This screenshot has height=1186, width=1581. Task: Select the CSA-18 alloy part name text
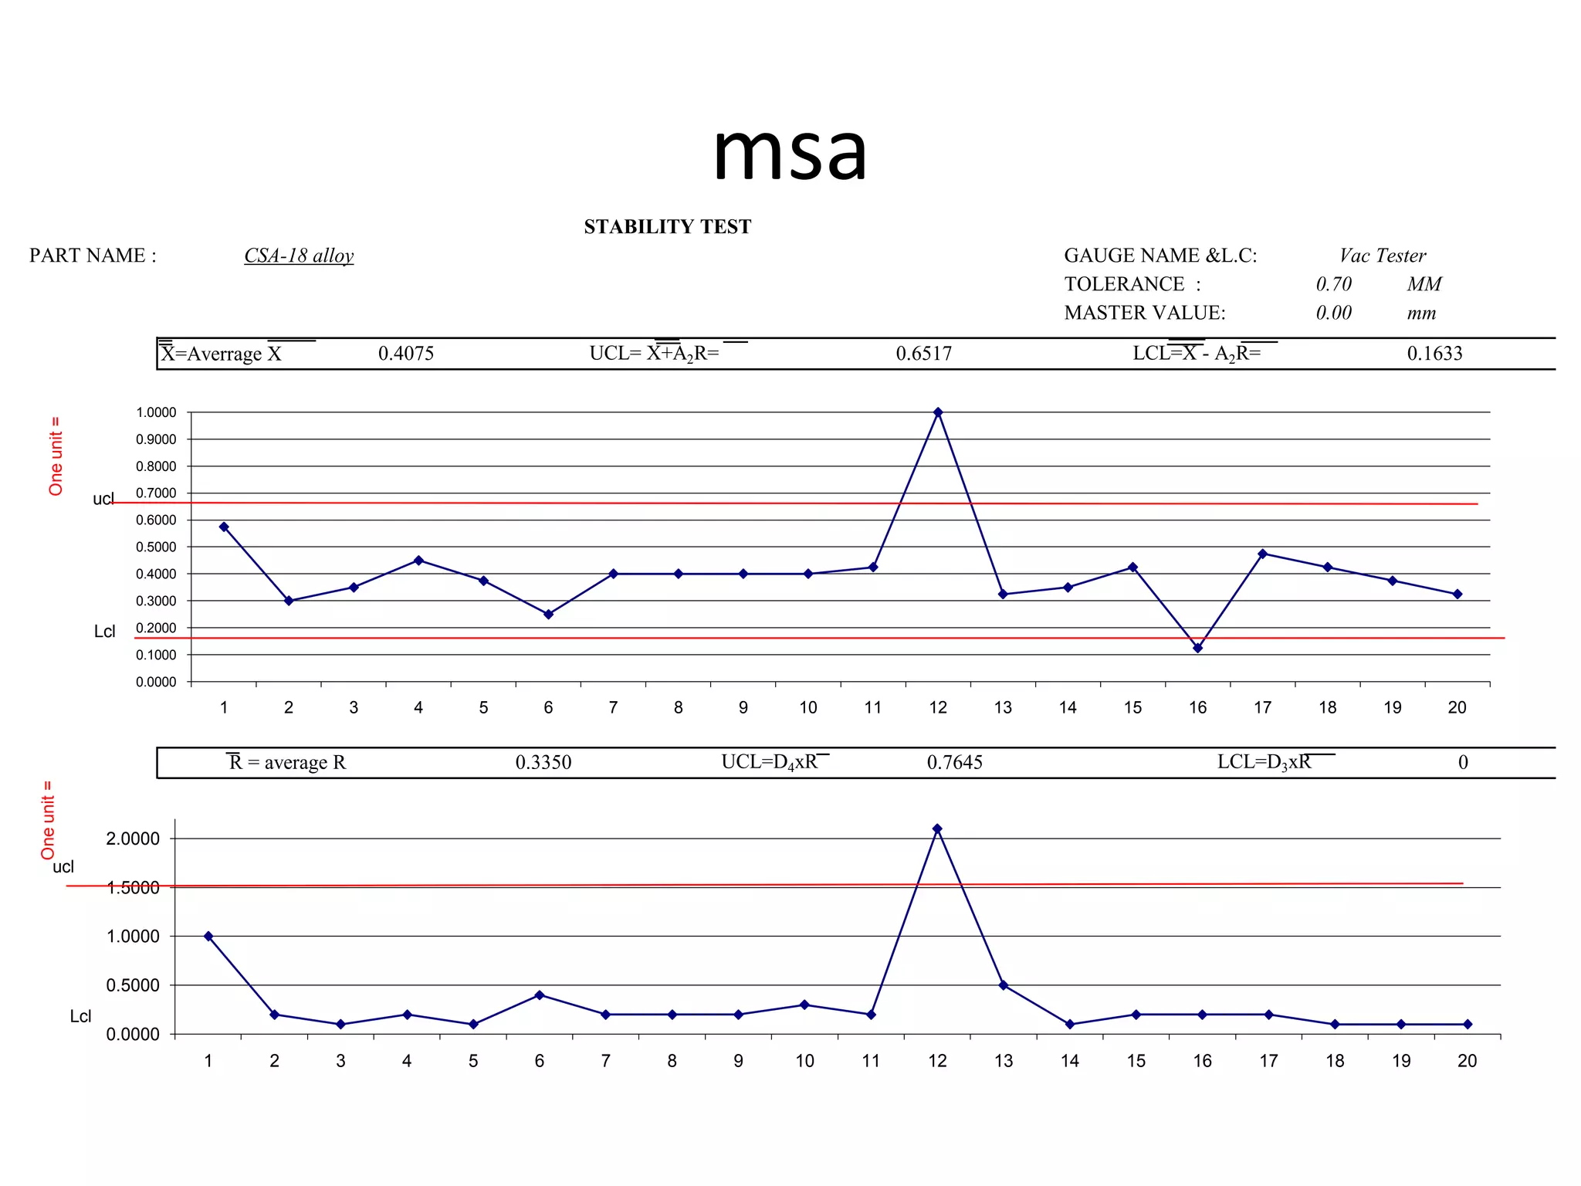tap(299, 256)
